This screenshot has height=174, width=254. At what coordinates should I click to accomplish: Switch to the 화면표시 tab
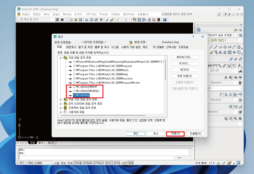pos(71,47)
